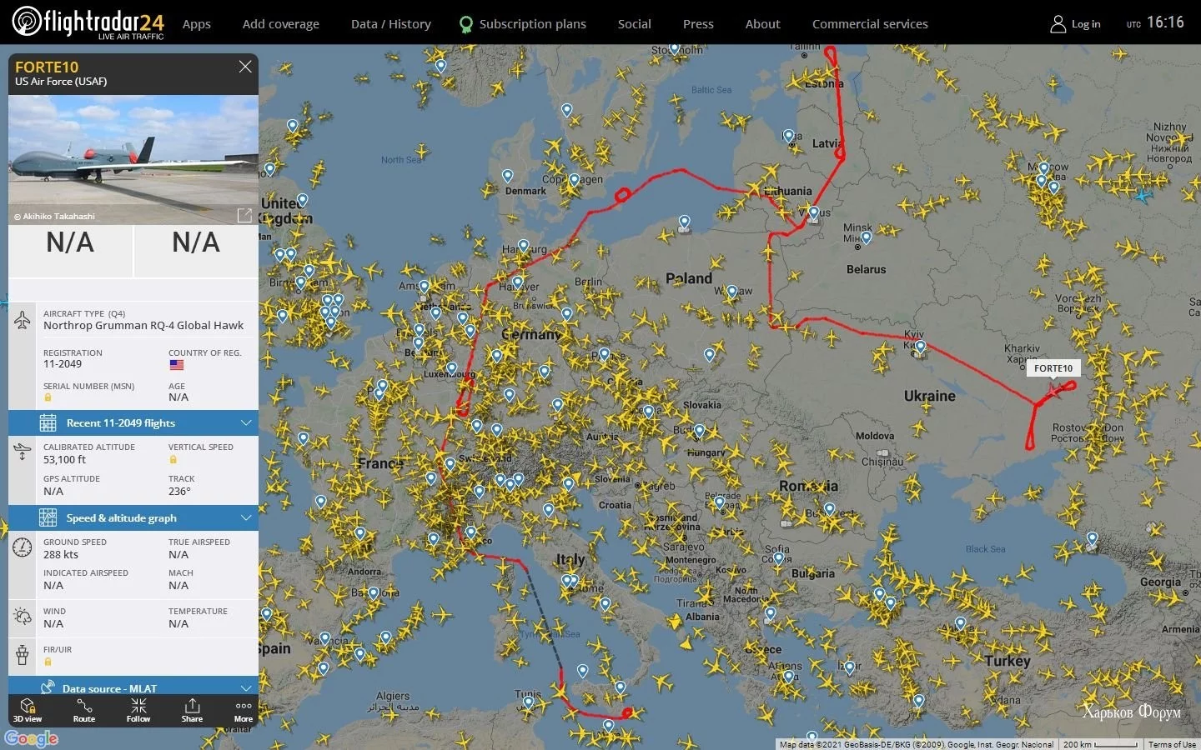Open the About menu
The width and height of the screenshot is (1201, 750).
763,24
